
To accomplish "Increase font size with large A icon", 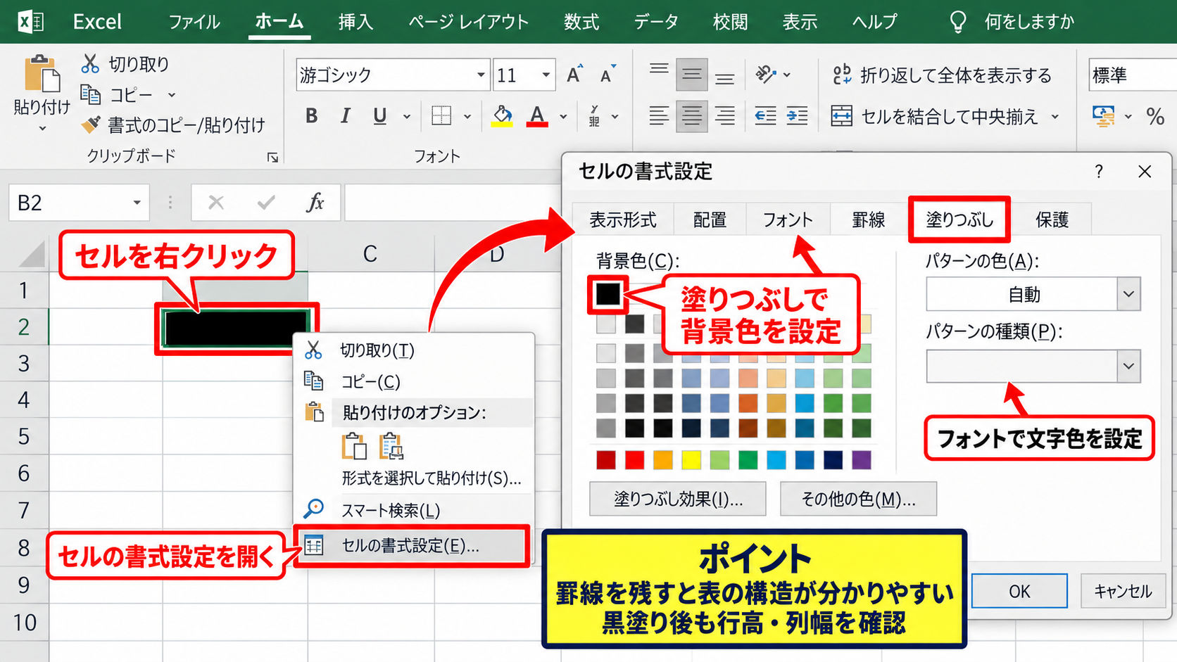I will (x=574, y=75).
